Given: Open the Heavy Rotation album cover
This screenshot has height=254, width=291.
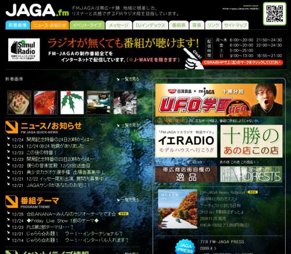Looking at the screenshot, I should (x=178, y=209).
